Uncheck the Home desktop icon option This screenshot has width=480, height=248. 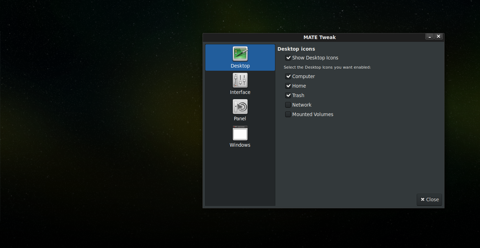pyautogui.click(x=288, y=86)
